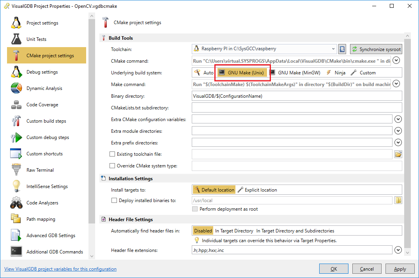This screenshot has height=278, width=419.
Task: Click the Build Tools section hammer icon
Action: pos(104,38)
